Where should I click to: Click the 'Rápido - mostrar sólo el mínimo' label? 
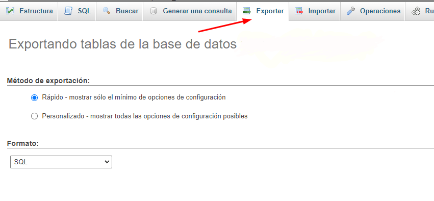(134, 97)
